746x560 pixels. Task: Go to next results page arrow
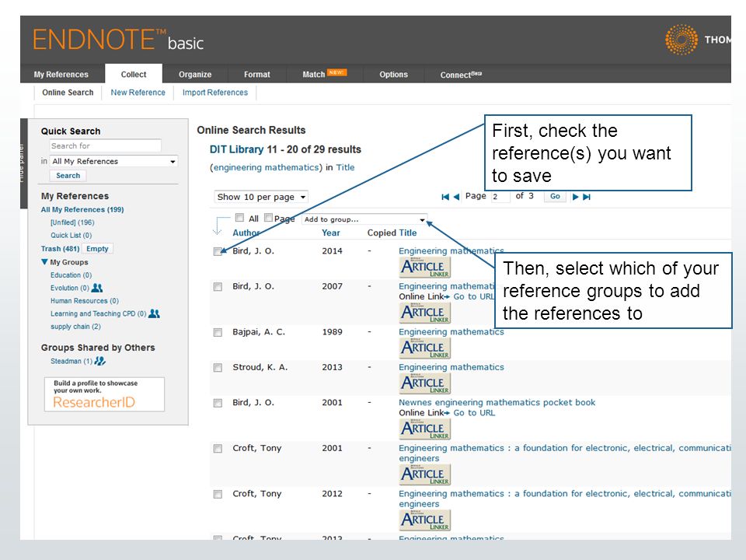point(575,197)
